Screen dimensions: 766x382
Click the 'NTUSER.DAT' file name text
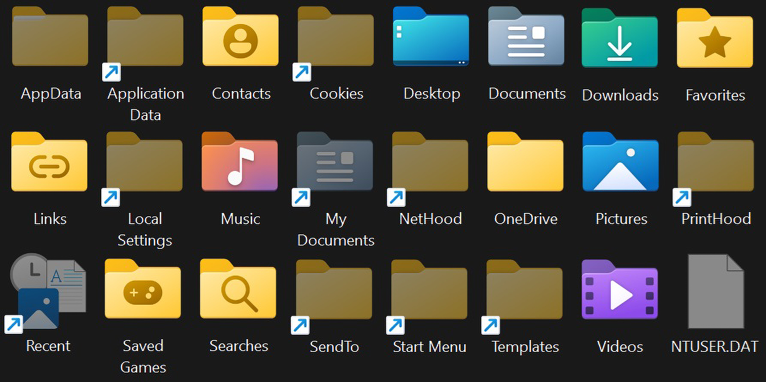click(x=715, y=347)
